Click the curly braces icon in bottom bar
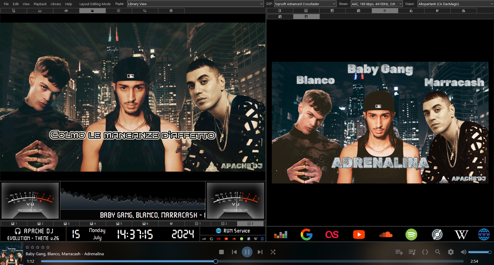This screenshot has width=494, height=265. [x=425, y=252]
